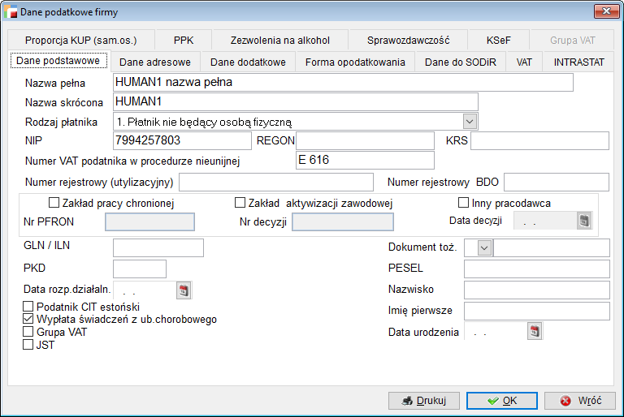
Task: Select the Zezwolenia na alkohol tab
Action: click(x=279, y=40)
